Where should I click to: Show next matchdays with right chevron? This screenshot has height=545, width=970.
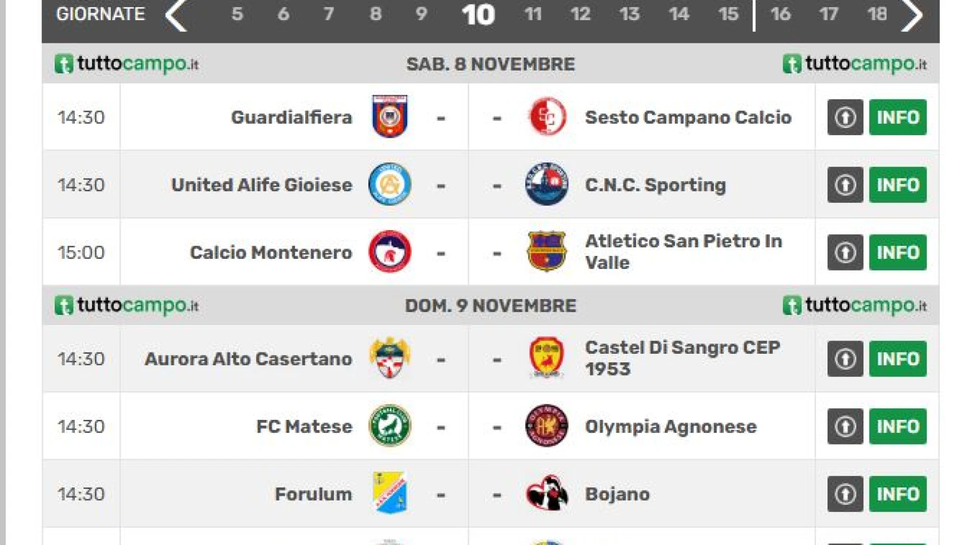(912, 15)
